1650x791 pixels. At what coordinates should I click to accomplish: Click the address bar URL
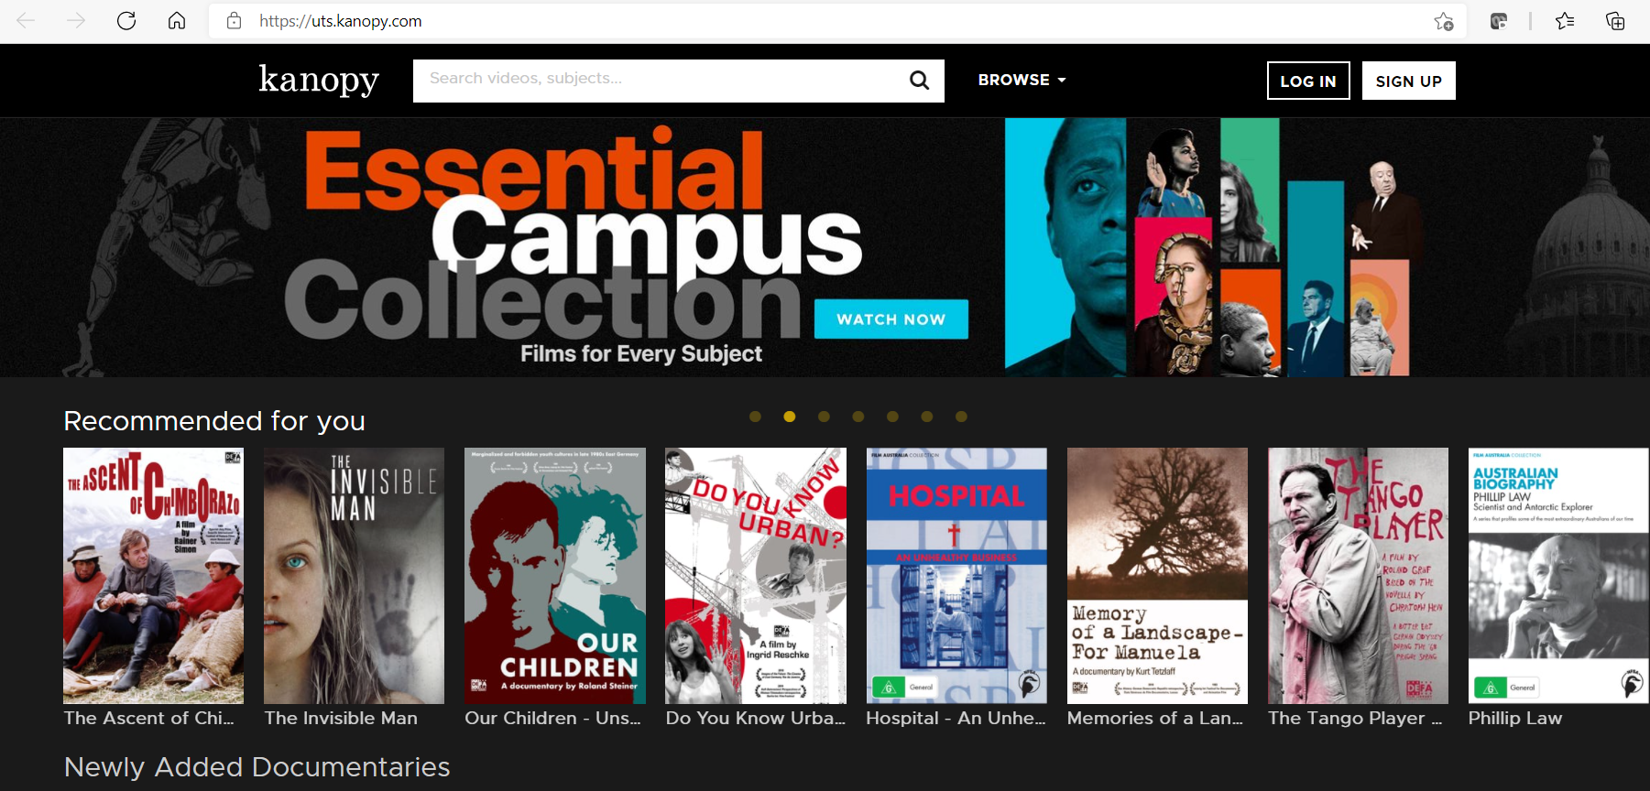point(340,21)
